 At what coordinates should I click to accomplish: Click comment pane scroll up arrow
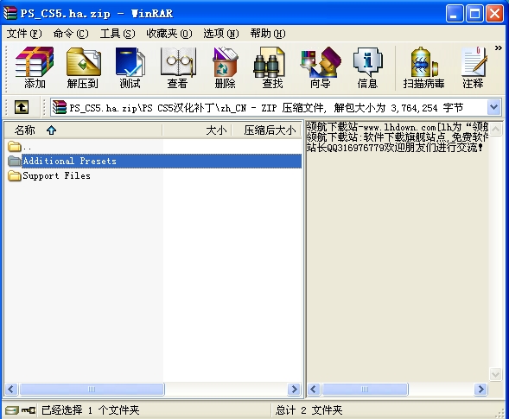tap(495, 130)
